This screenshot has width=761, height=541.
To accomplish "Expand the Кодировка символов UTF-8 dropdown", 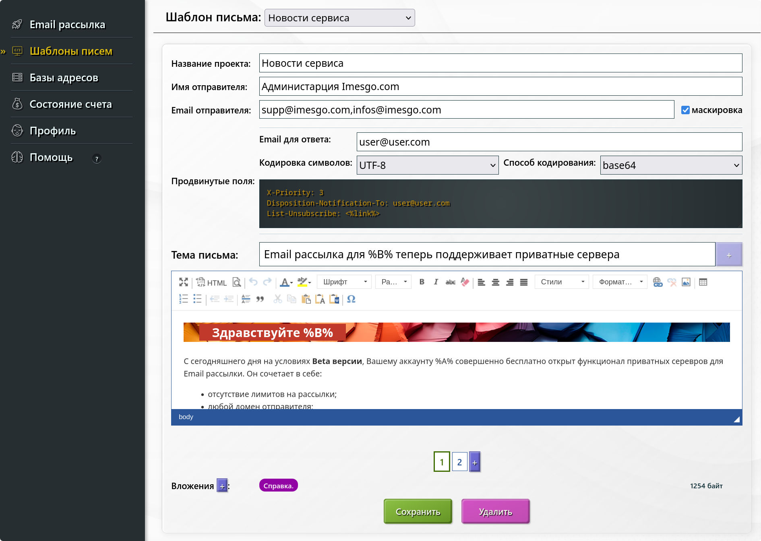I will pos(427,165).
